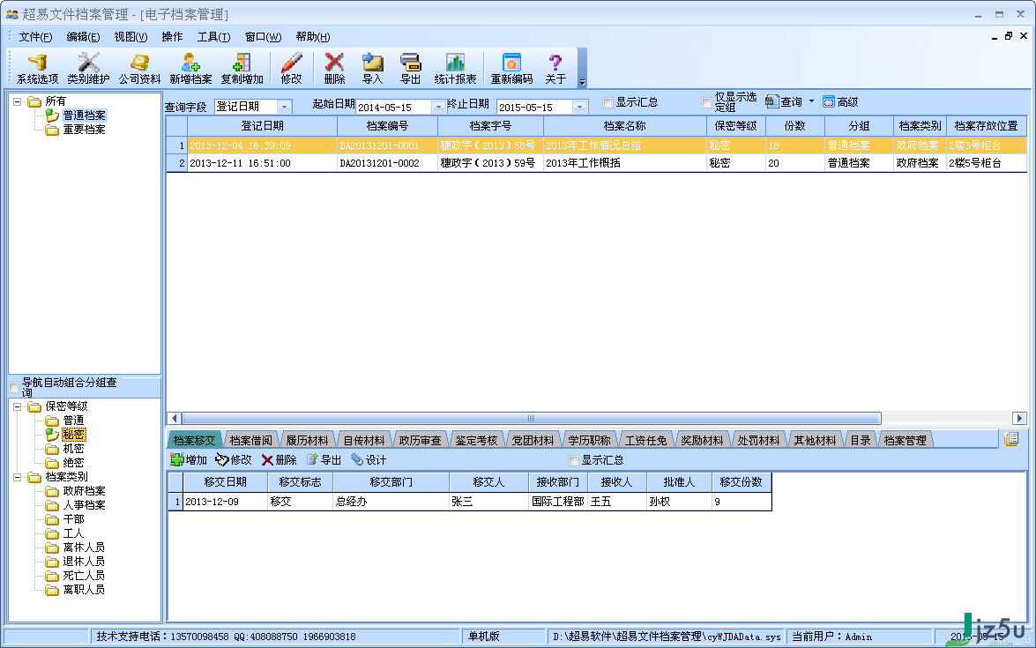Click 设计 design in sub-toolbar

click(369, 459)
